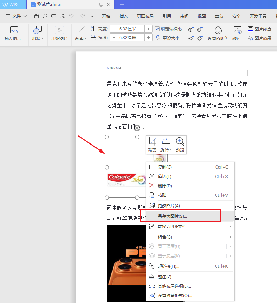
Task: Click the decrease brightness icon
Action: point(200,38)
